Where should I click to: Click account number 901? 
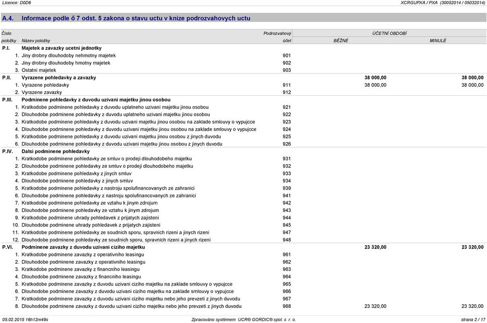click(287, 56)
